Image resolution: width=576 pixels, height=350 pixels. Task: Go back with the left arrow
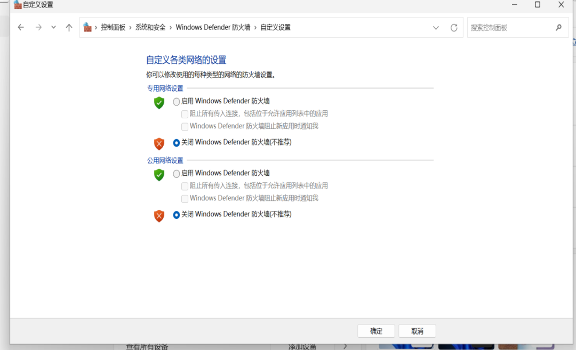click(x=21, y=28)
